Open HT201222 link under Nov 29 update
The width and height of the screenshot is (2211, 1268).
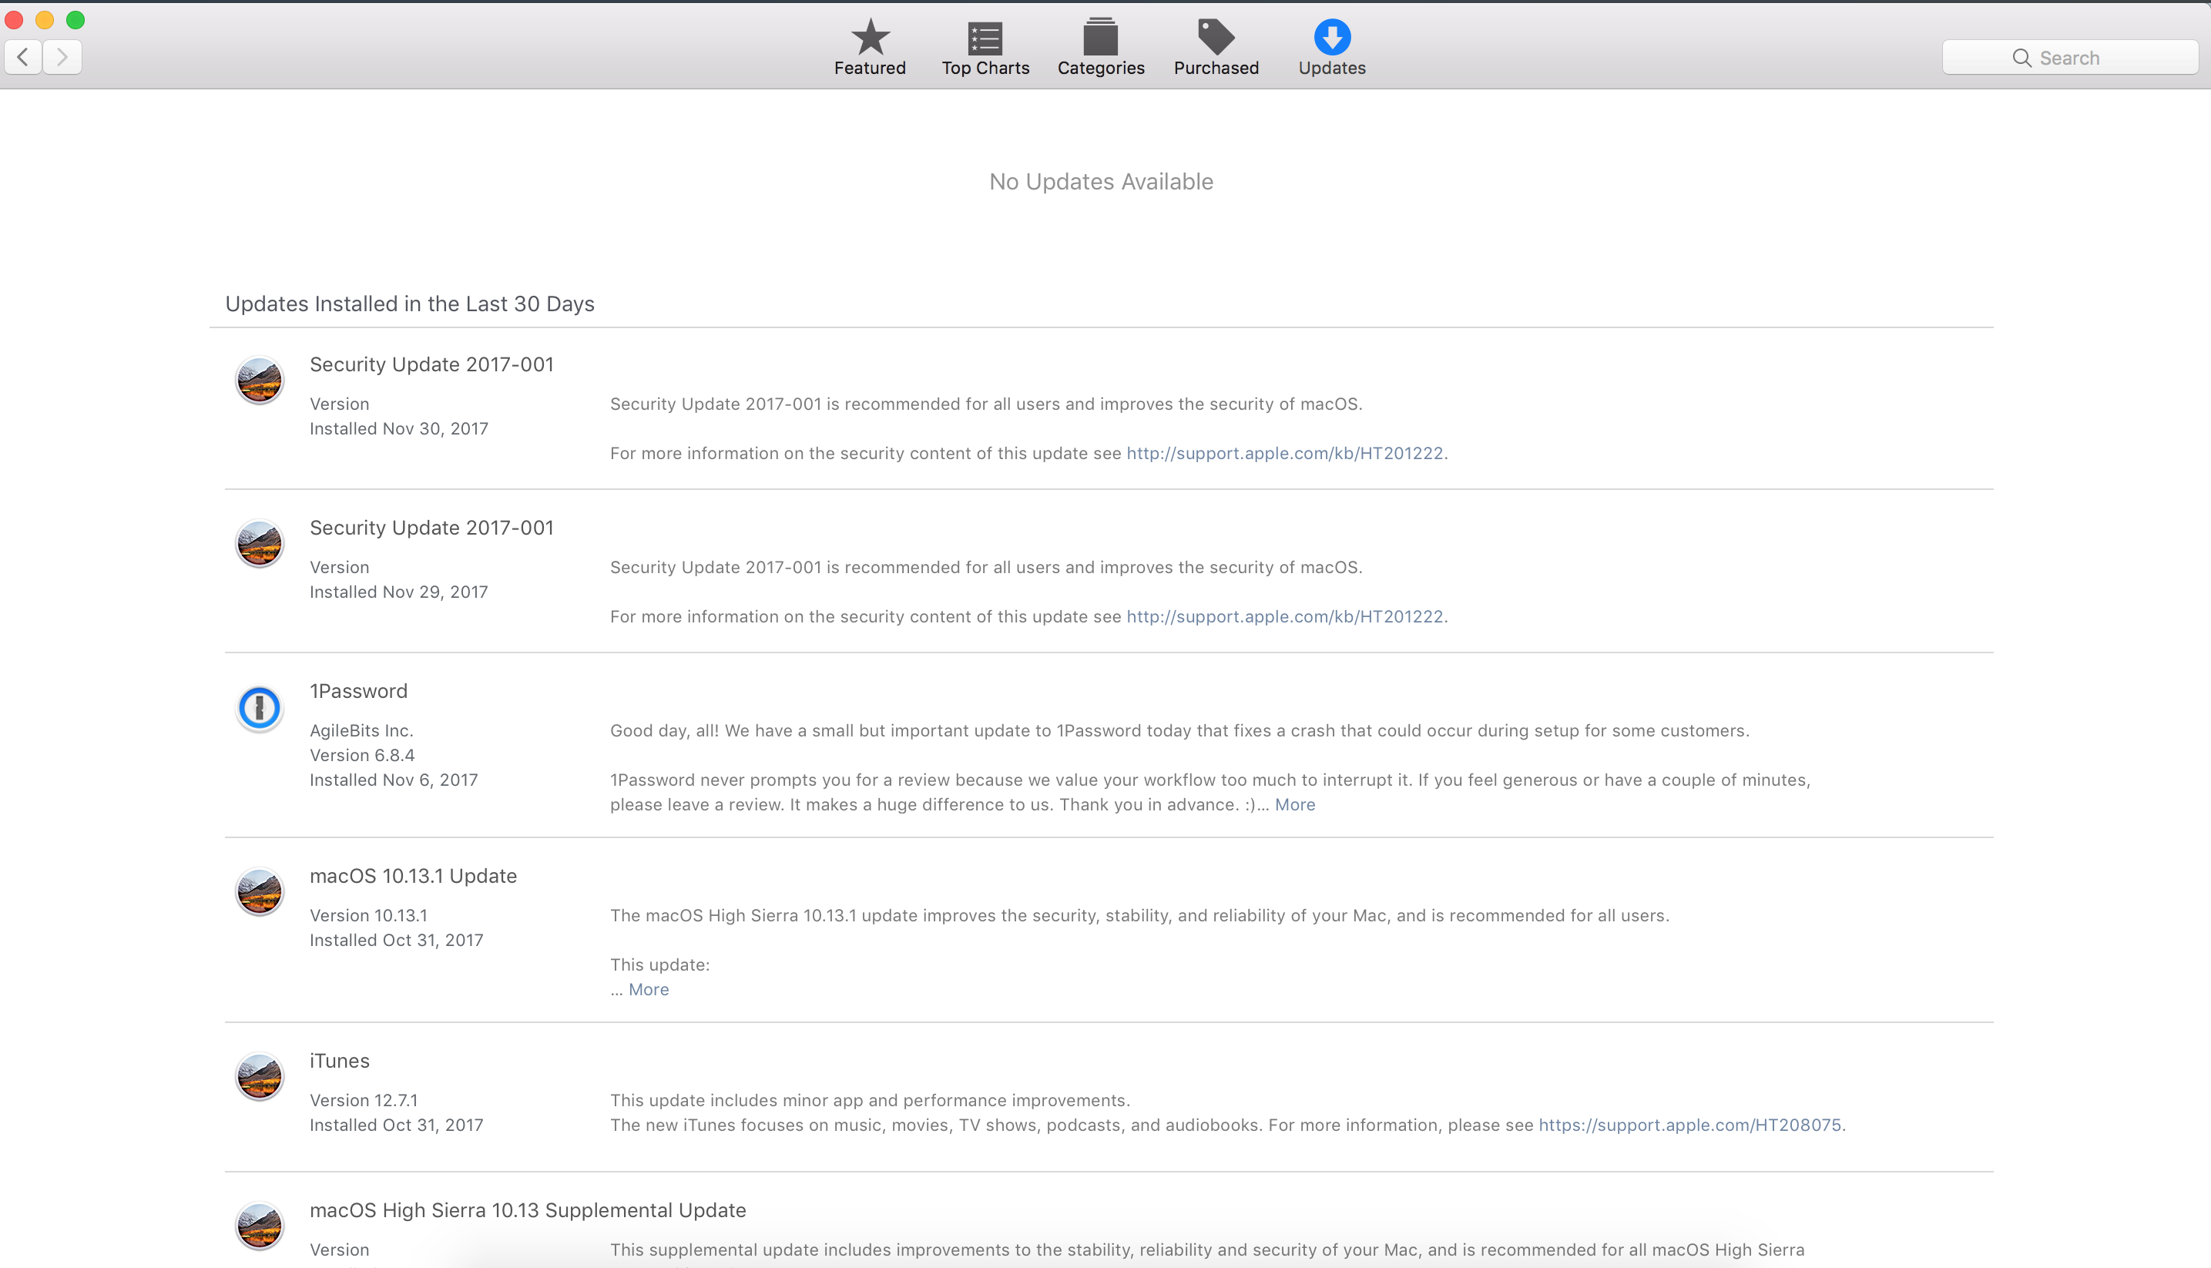pos(1284,616)
